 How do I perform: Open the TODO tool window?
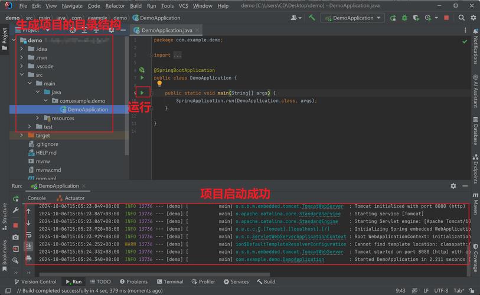(100, 281)
